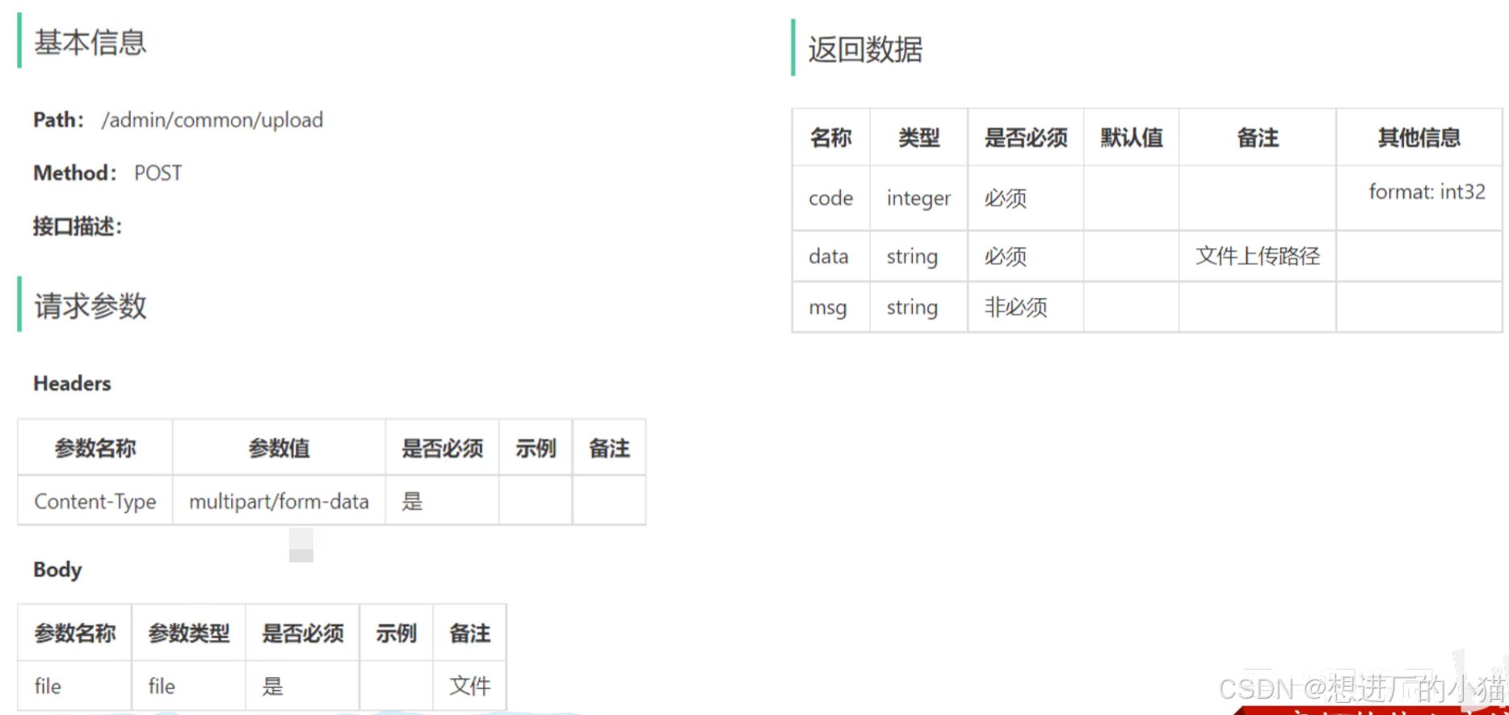Click the 接口描述 label
1509x715 pixels.
click(x=78, y=226)
